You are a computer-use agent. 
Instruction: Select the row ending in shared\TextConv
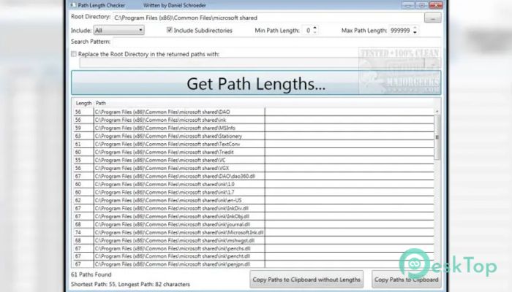254,144
